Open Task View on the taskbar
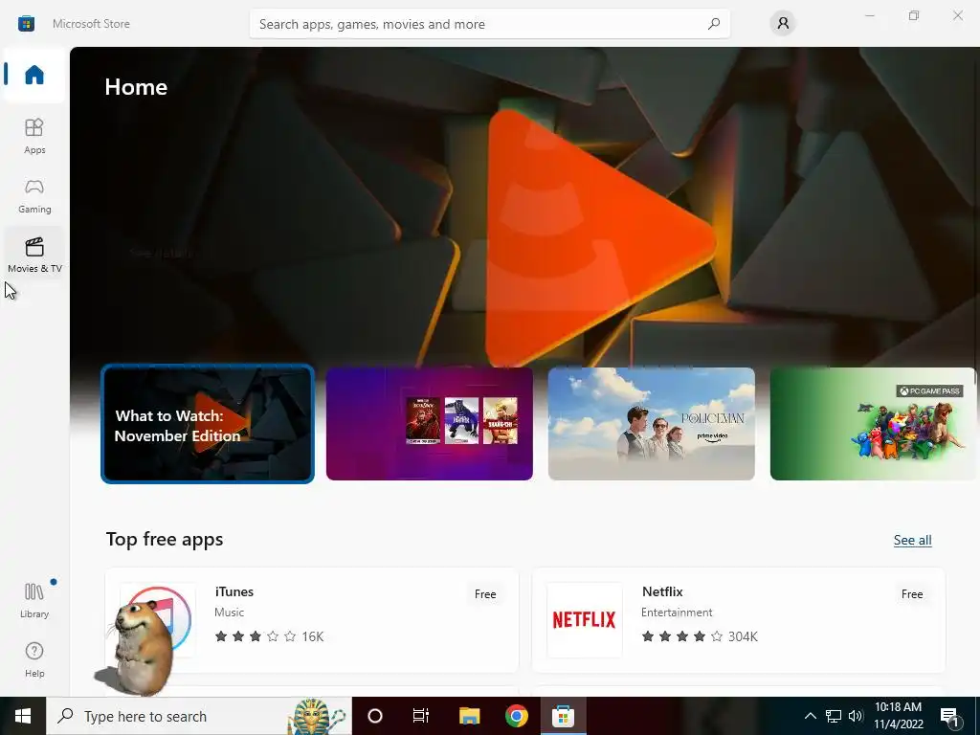 click(x=421, y=716)
